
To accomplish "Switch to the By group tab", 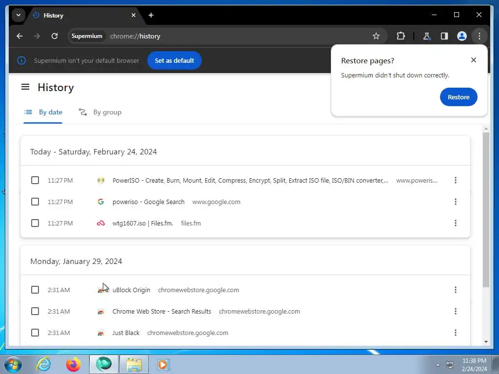I will coord(100,112).
